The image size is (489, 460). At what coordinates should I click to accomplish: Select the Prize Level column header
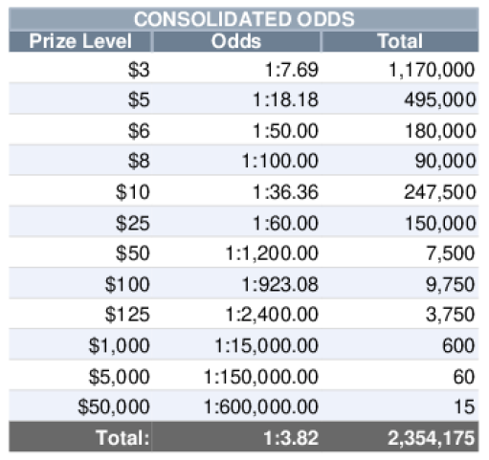80,41
